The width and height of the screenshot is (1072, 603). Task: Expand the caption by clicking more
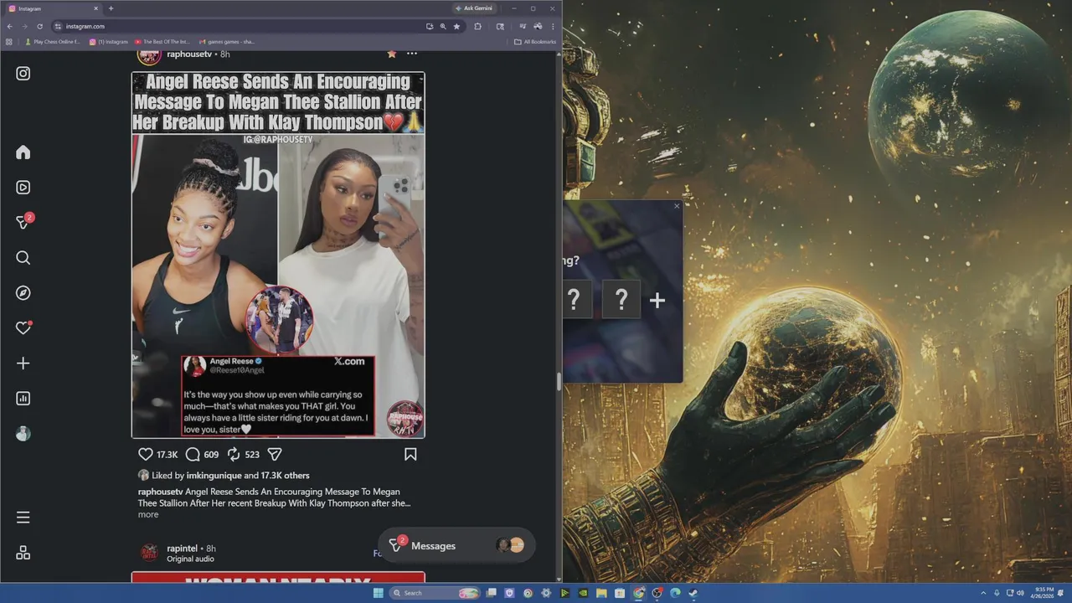[x=148, y=514]
